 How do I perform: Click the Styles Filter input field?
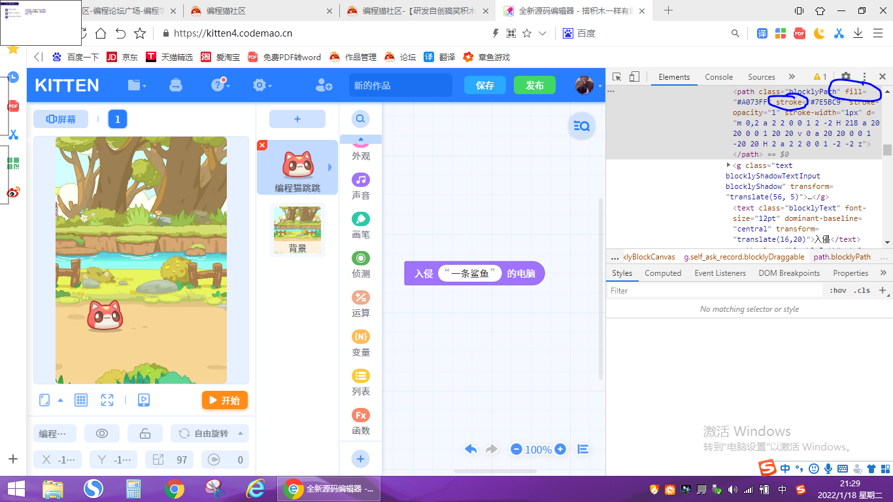(715, 291)
